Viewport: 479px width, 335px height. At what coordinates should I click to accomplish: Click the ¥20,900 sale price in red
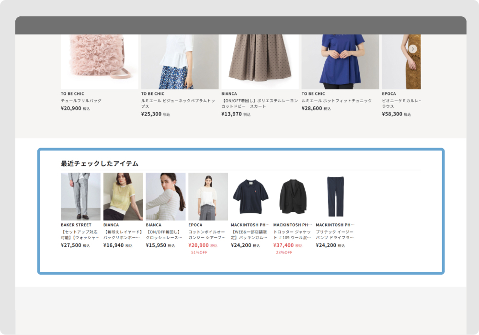pyautogui.click(x=199, y=245)
